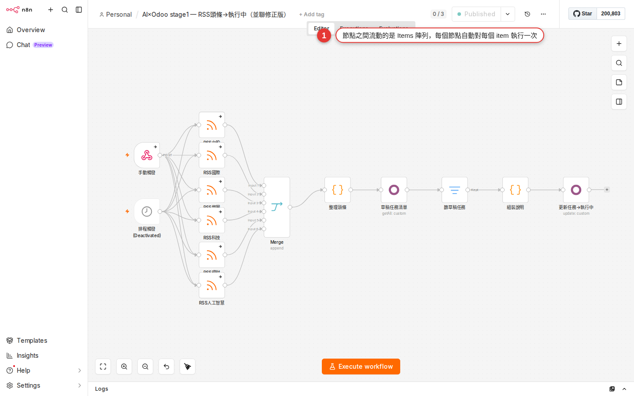Click the GitHub Star button
Screen dimensions: 634x396
582,14
